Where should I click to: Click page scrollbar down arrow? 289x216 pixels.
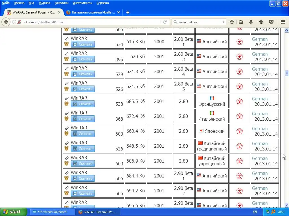point(286,205)
